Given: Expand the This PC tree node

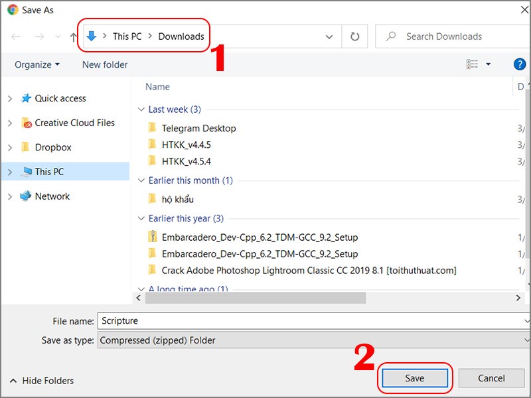Looking at the screenshot, I should point(10,172).
